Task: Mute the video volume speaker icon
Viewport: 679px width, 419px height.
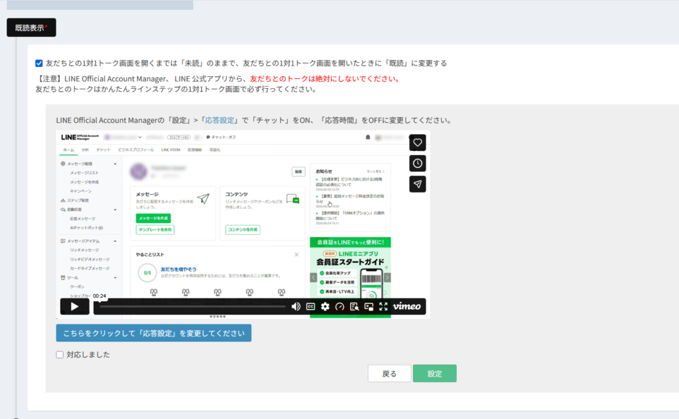Action: click(x=296, y=306)
